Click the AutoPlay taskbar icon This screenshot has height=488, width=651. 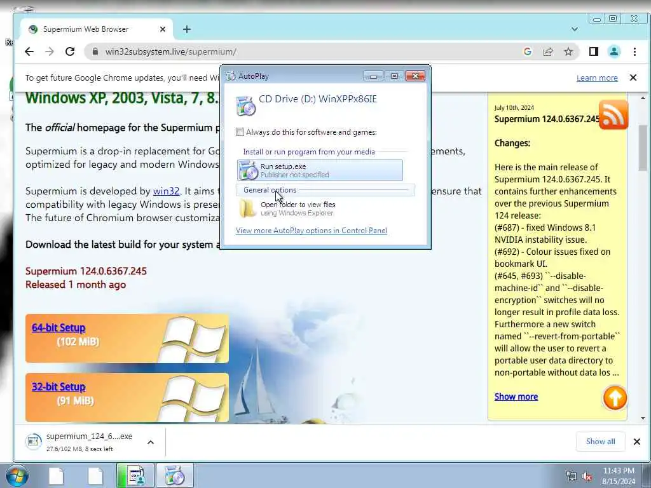pyautogui.click(x=175, y=475)
